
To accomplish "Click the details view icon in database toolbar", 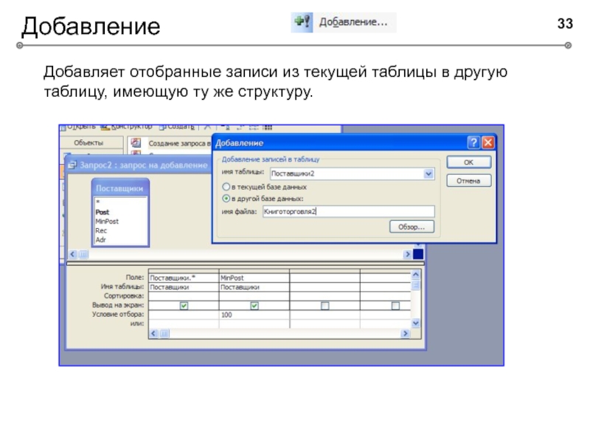I will point(267,128).
